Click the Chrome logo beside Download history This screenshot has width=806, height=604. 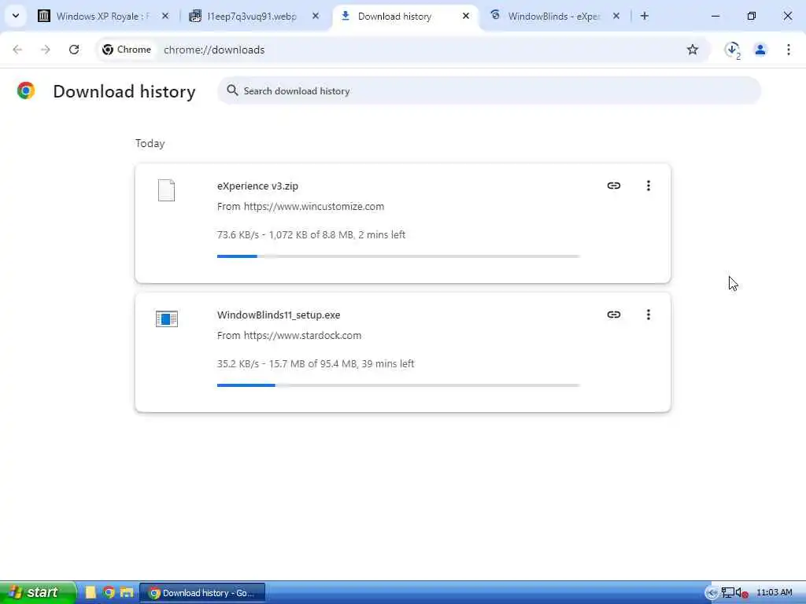[x=26, y=90]
